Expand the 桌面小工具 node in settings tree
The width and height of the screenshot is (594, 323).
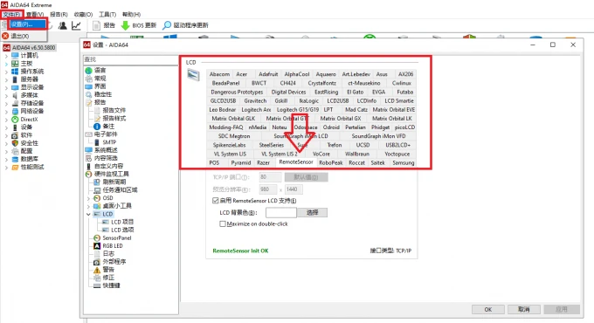tap(88, 206)
